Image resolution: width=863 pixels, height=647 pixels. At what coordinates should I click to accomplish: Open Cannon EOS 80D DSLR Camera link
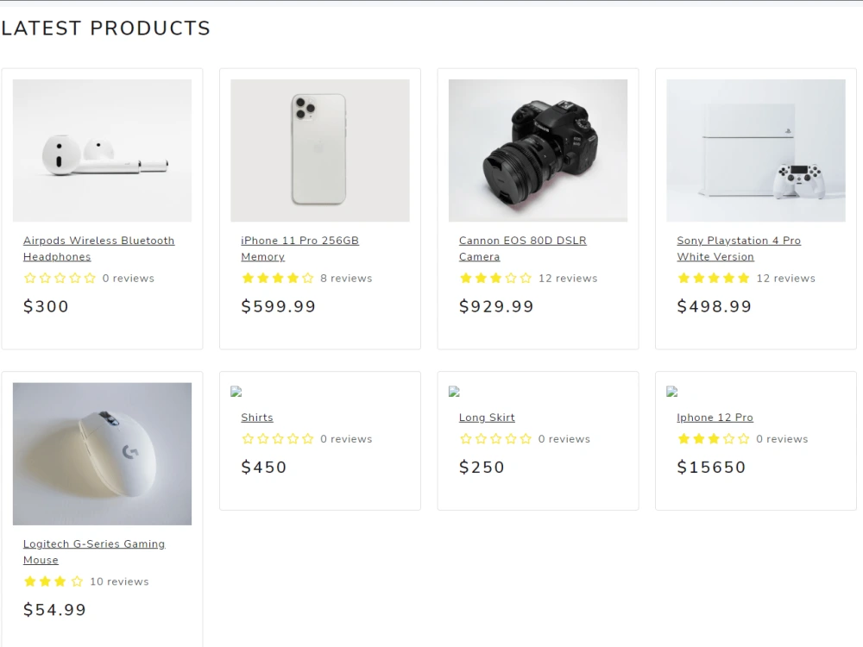click(x=523, y=248)
